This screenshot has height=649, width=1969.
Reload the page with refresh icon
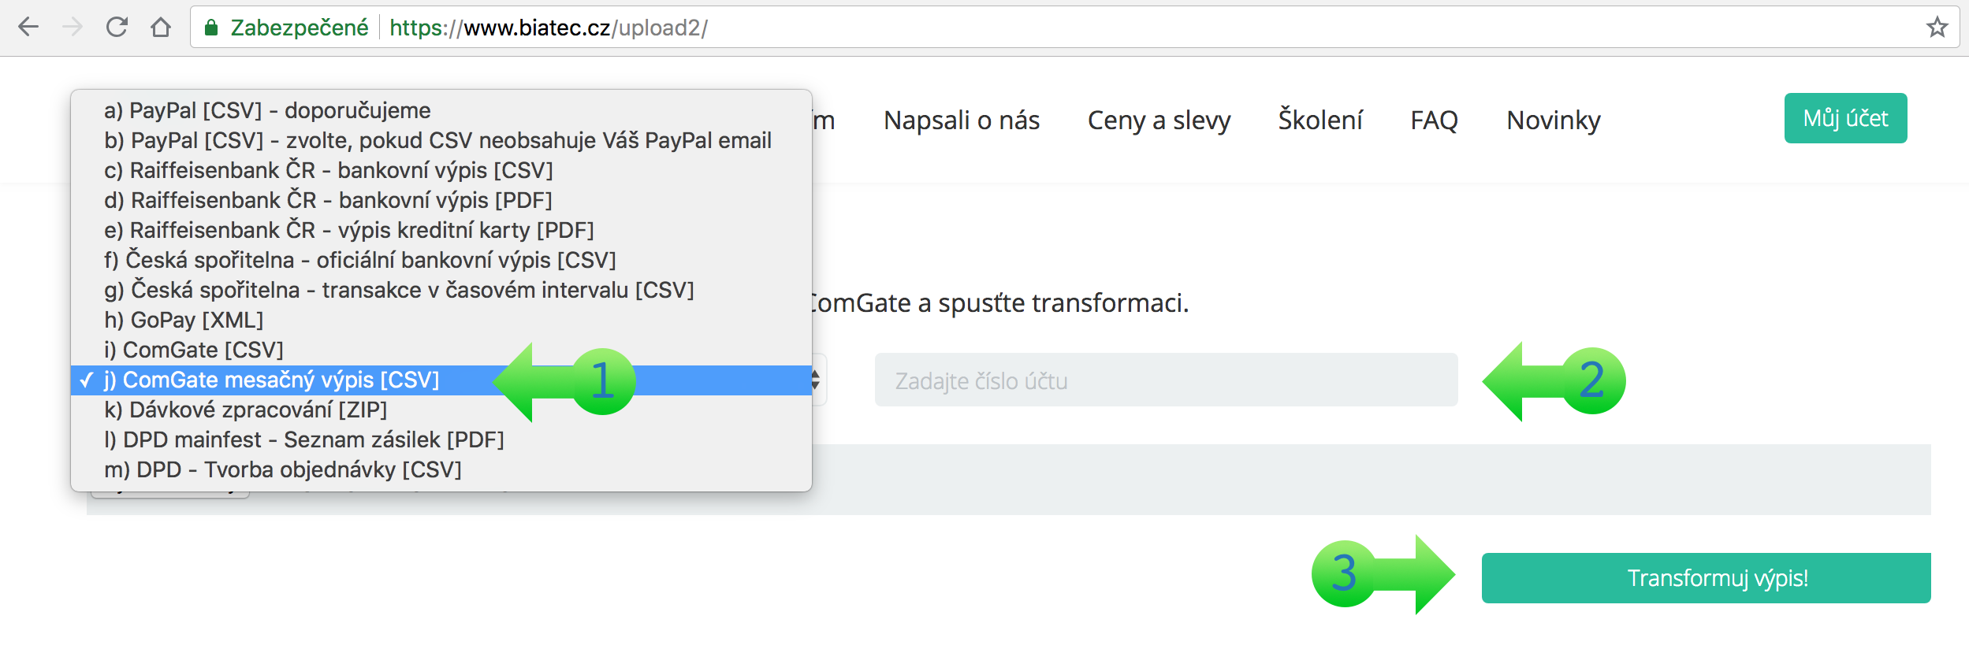click(x=117, y=28)
